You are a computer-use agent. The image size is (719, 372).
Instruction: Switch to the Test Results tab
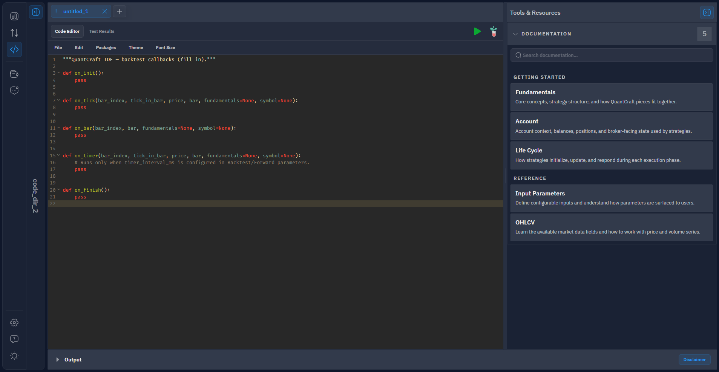click(102, 31)
